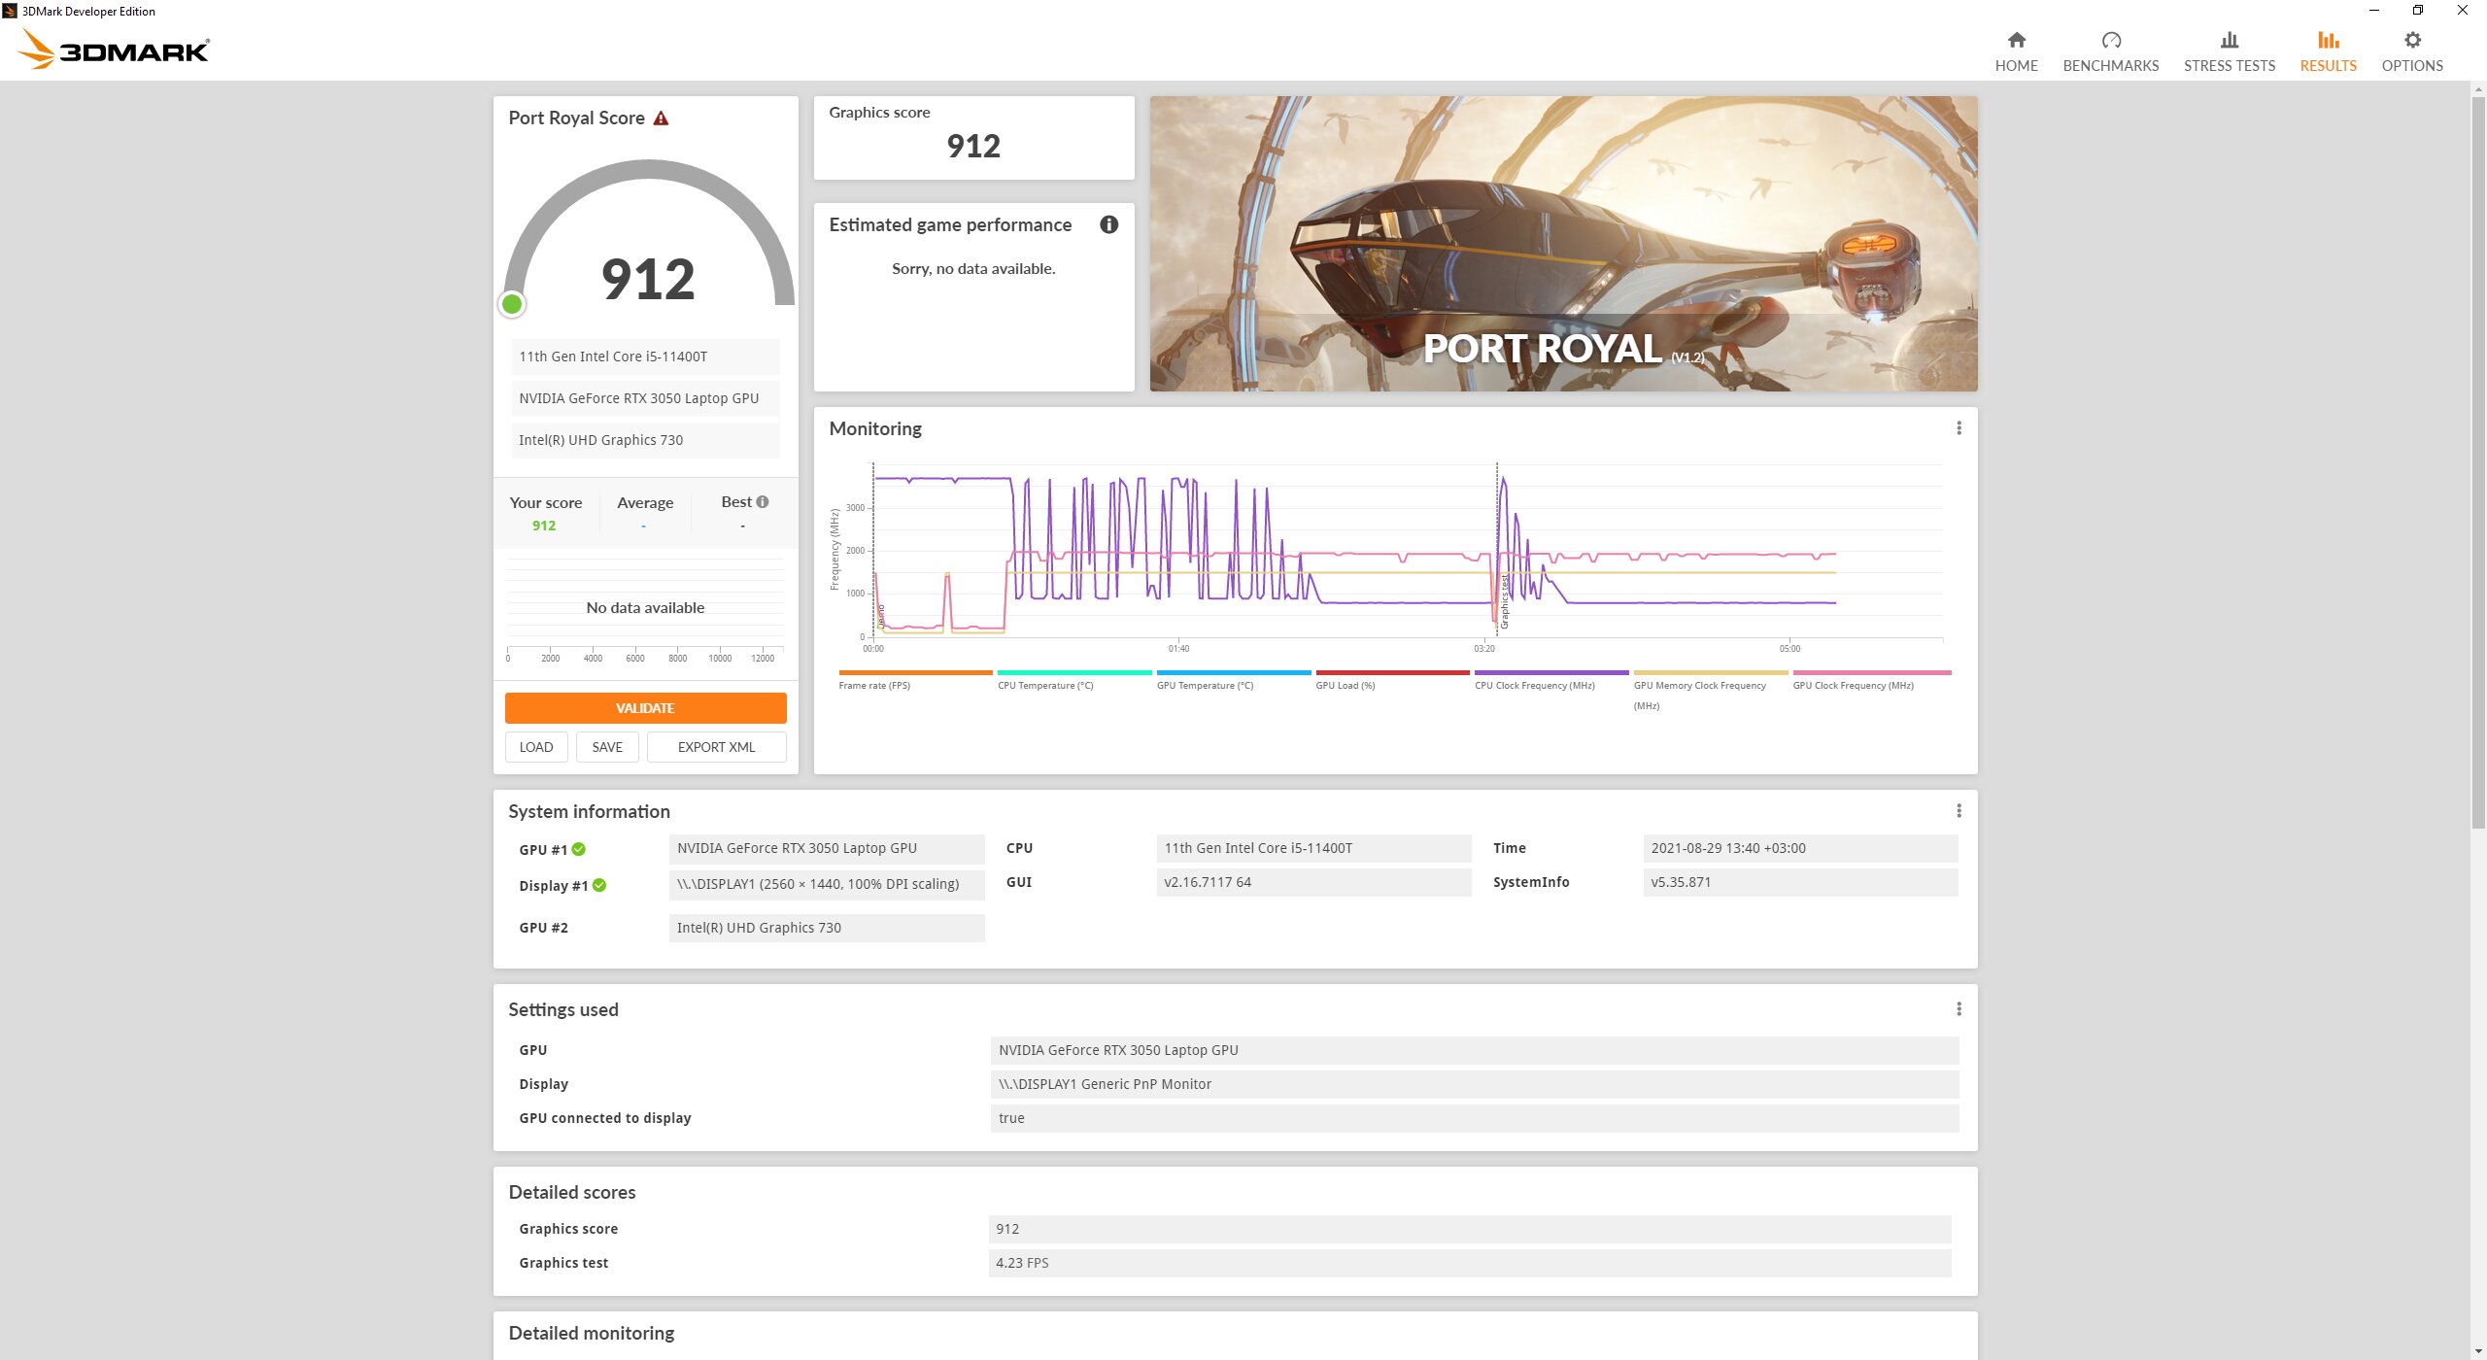Click the SAVE button
2487x1360 pixels.
click(x=607, y=747)
